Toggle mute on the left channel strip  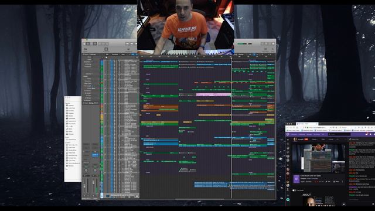[84, 195]
